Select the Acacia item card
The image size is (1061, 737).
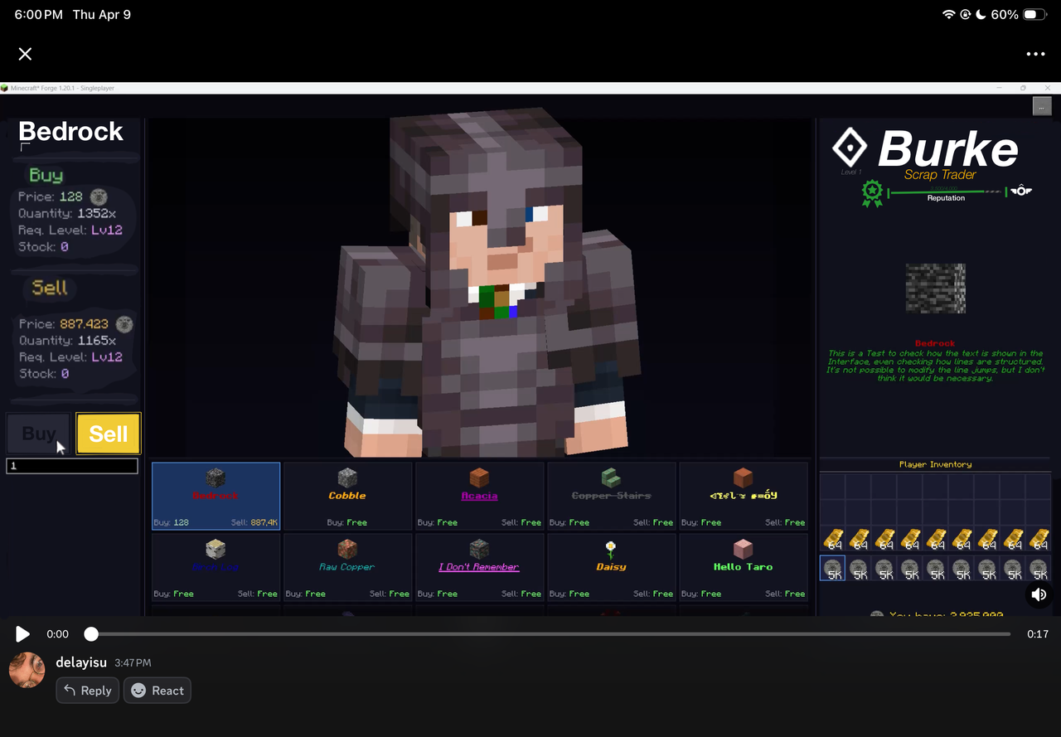[x=479, y=496]
